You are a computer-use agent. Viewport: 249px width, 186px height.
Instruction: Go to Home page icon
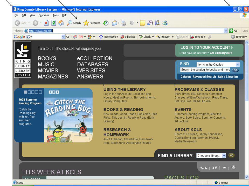click(x=61, y=23)
